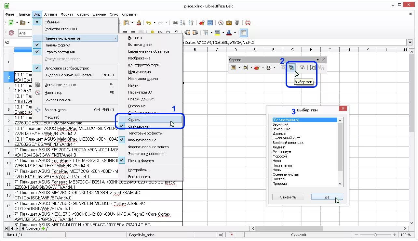This screenshot has height=241, width=418.
Task: Click the sort descending toolbar icon
Action: (x=191, y=23)
